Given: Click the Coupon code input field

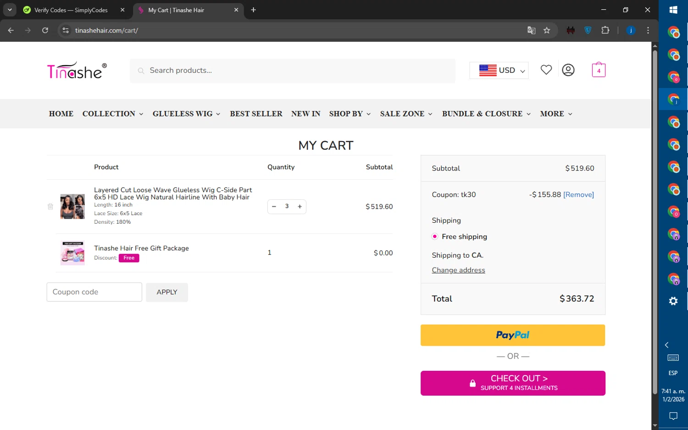Looking at the screenshot, I should 94,292.
